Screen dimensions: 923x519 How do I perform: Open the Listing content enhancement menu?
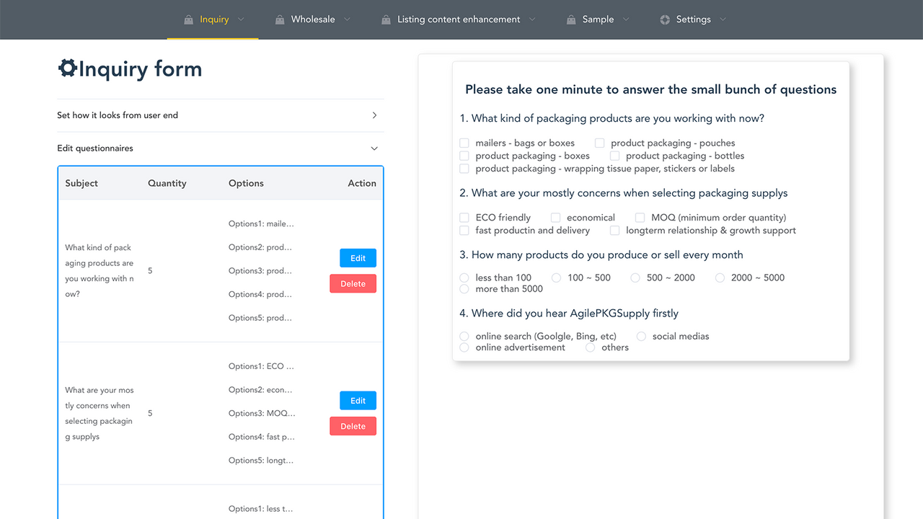click(458, 19)
